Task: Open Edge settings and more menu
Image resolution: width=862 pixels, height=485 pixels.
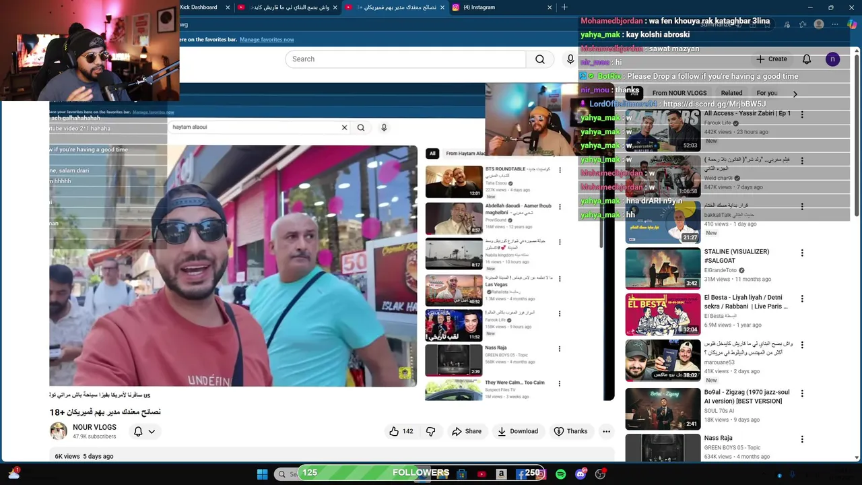Action: [x=835, y=24]
